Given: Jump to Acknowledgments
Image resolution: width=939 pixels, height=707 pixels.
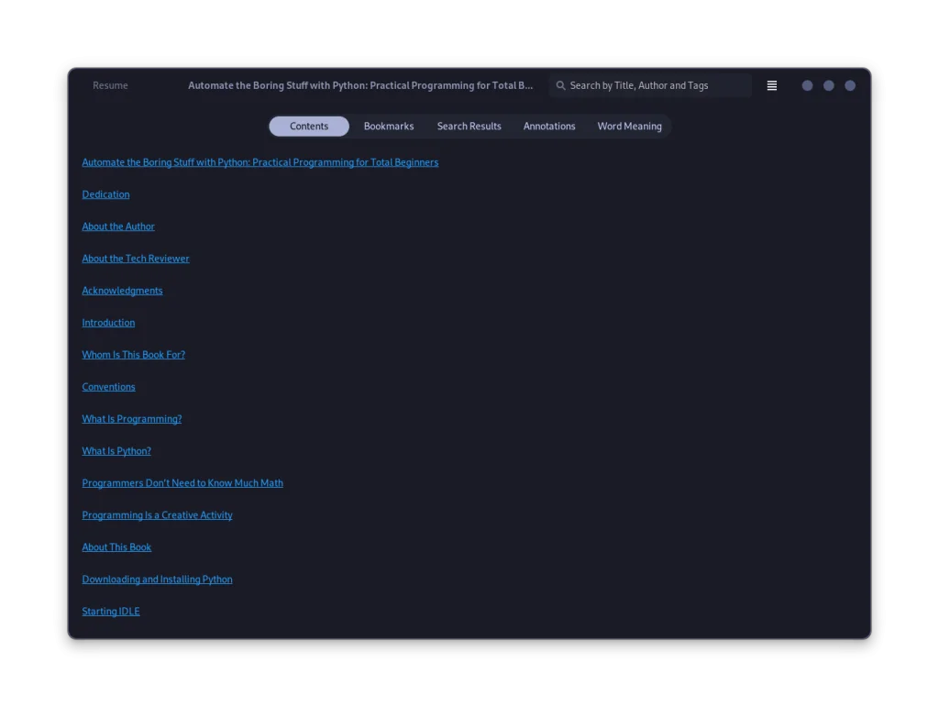Looking at the screenshot, I should pyautogui.click(x=122, y=290).
